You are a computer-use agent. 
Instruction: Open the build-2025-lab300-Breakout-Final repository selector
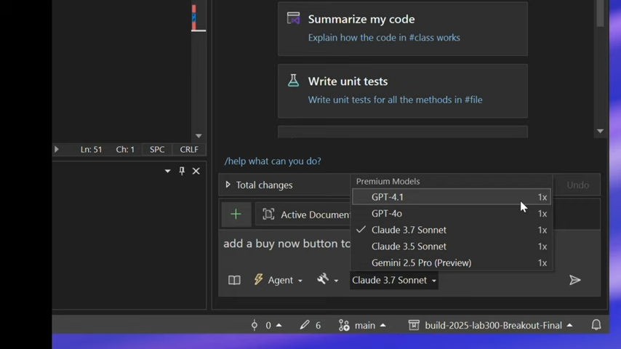coord(490,325)
